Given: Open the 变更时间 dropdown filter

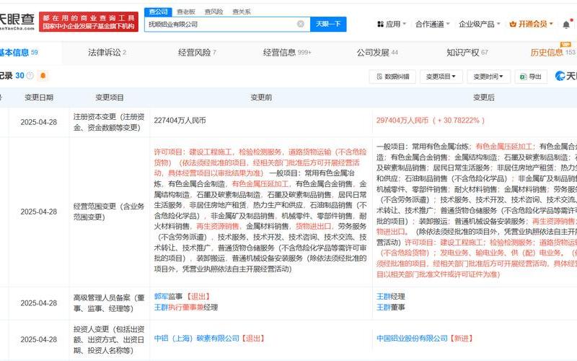Looking at the screenshot, I should point(488,77).
